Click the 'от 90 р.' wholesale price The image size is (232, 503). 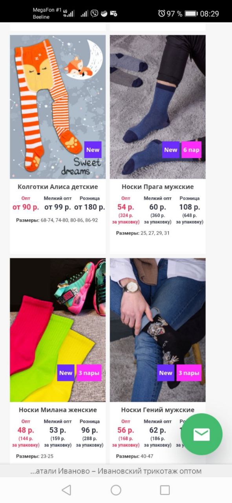point(26,207)
